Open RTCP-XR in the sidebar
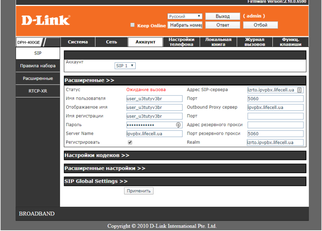This screenshot has height=231, width=322. point(38,91)
